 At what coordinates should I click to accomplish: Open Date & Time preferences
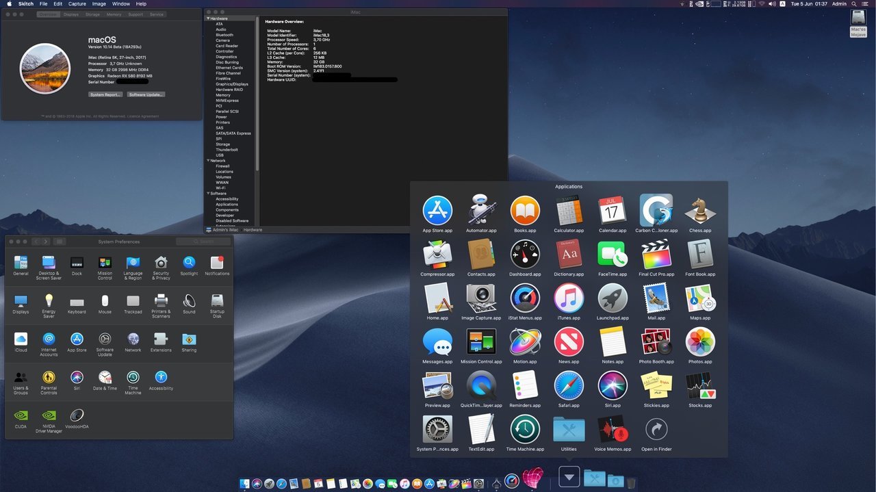pyautogui.click(x=105, y=380)
